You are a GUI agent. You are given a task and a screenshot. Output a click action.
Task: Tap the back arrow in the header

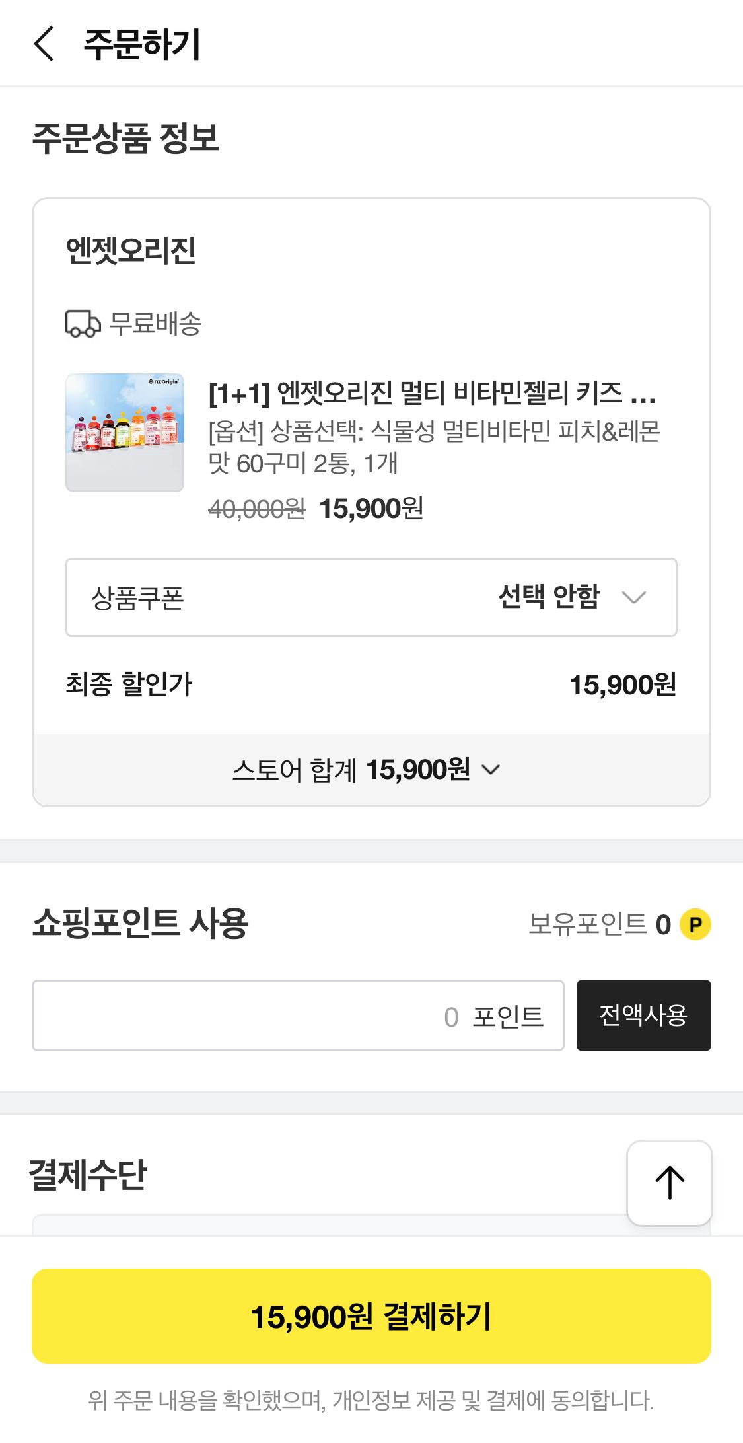click(x=44, y=44)
